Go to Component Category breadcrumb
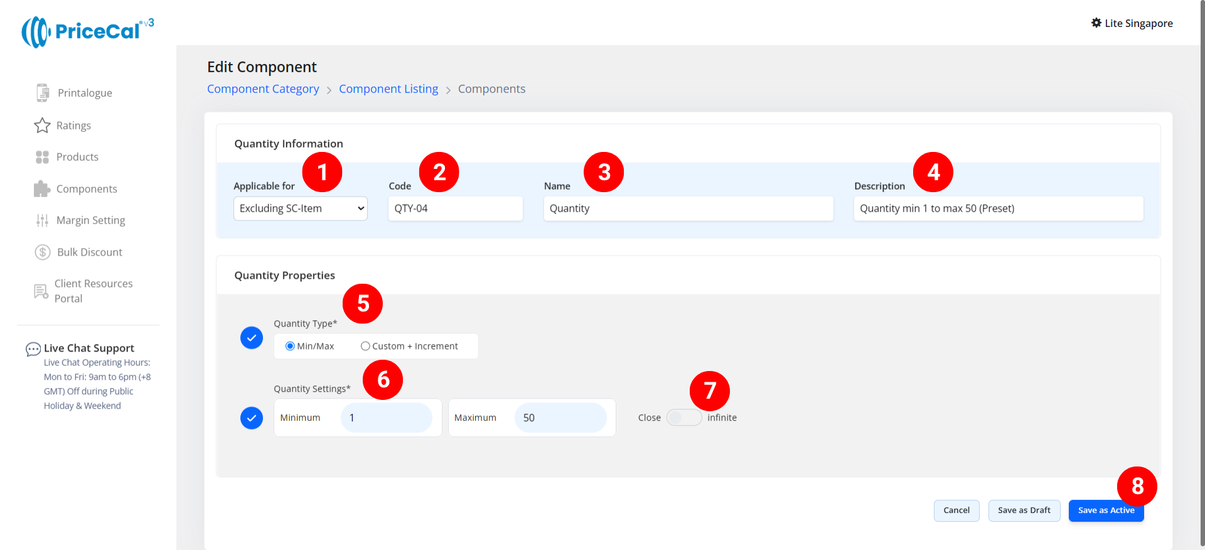 tap(263, 89)
